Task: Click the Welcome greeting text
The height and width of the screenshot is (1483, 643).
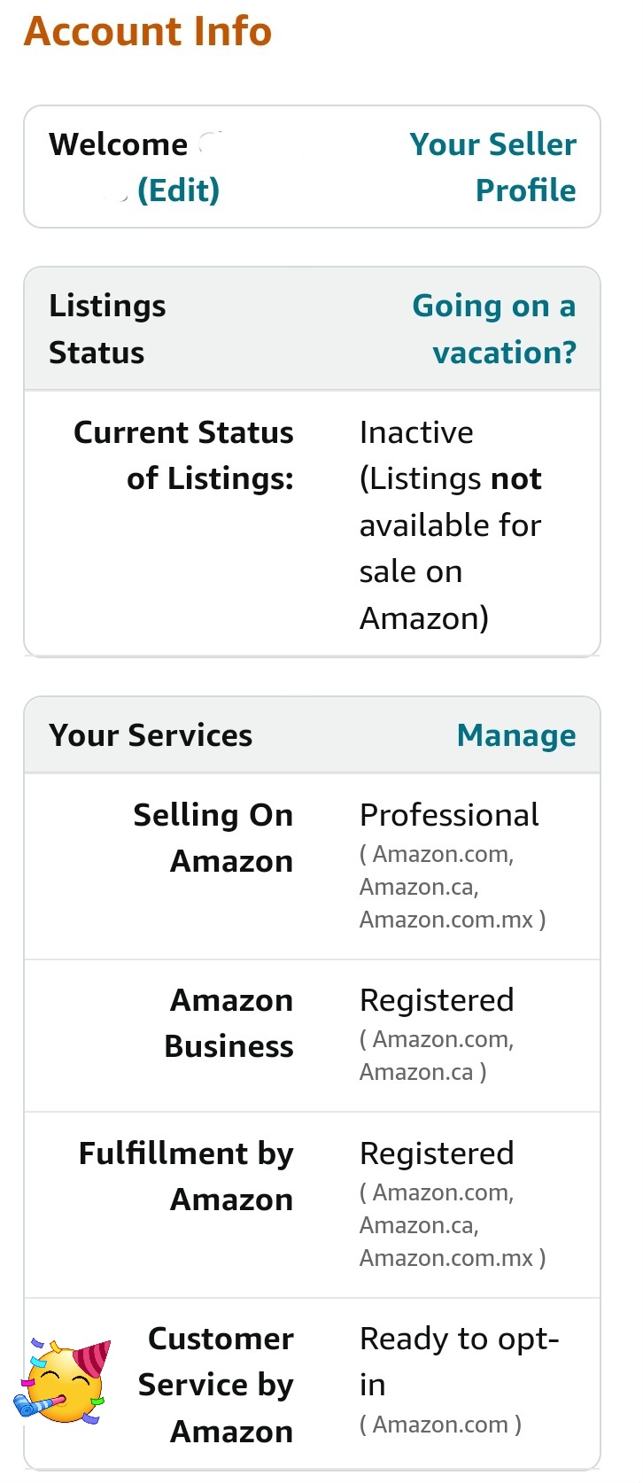Action: pos(118,144)
